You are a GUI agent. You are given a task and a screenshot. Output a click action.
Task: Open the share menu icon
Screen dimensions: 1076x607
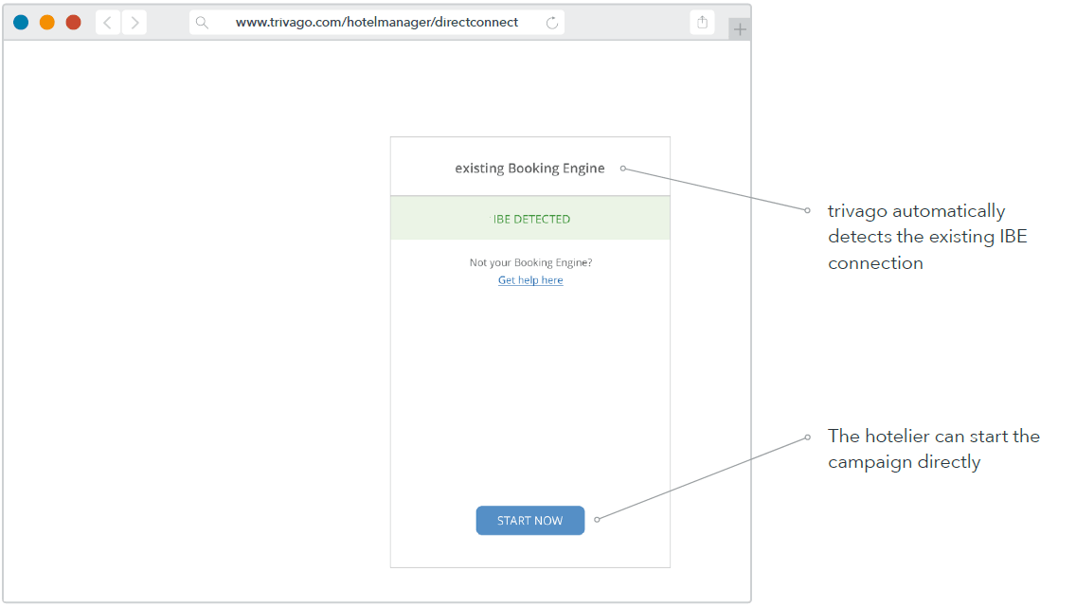702,23
